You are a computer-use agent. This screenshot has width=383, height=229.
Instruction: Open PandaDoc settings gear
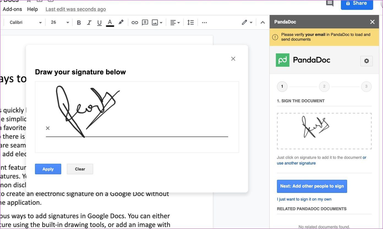[366, 61]
